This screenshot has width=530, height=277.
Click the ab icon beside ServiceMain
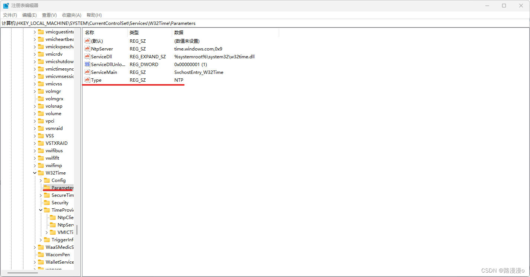pyautogui.click(x=87, y=72)
